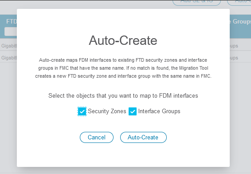The width and height of the screenshot is (251, 174).
Task: Click the Auto-Create dialog heading
Action: [x=123, y=40]
